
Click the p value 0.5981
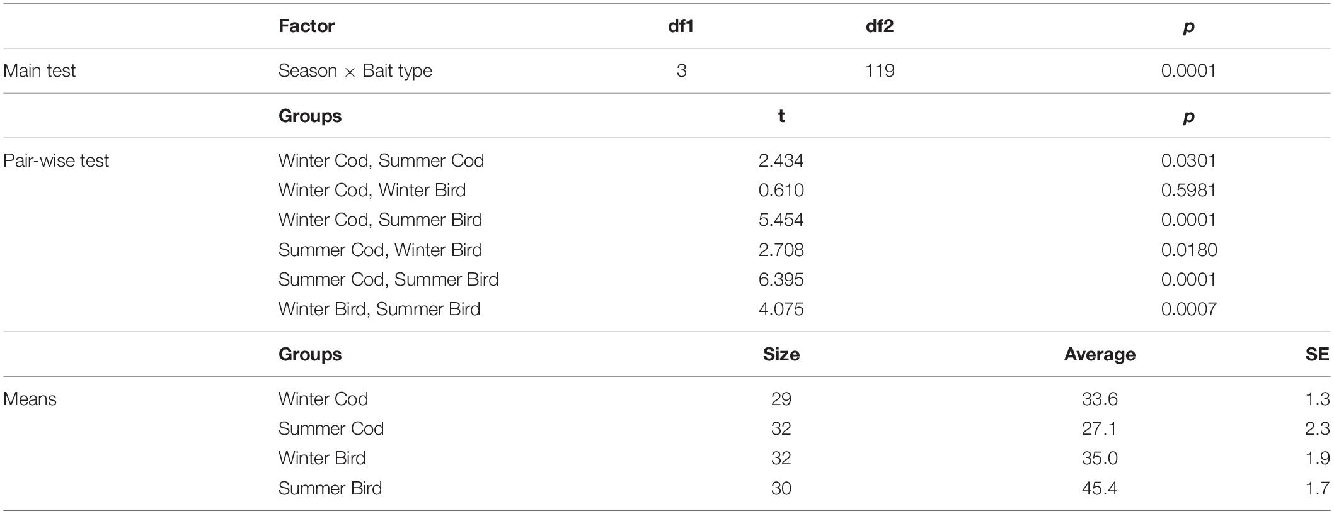(x=1188, y=190)
